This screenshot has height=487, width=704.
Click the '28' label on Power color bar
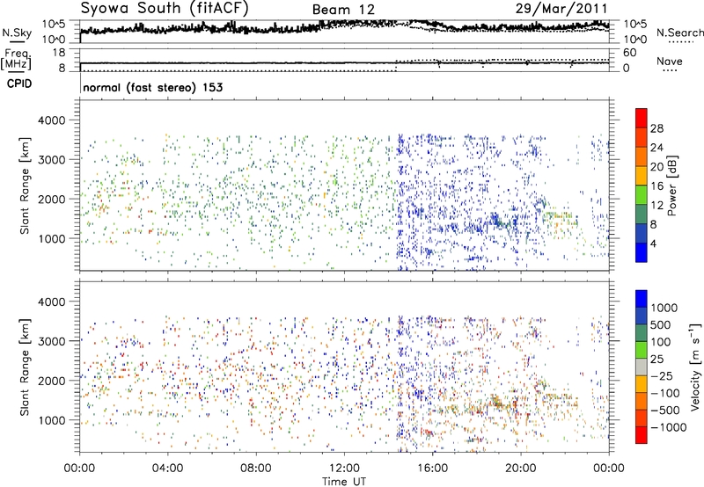[656, 128]
